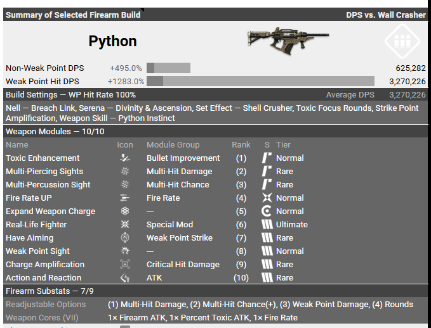Click the Icon column header
The image size is (431, 328).
tap(125, 145)
